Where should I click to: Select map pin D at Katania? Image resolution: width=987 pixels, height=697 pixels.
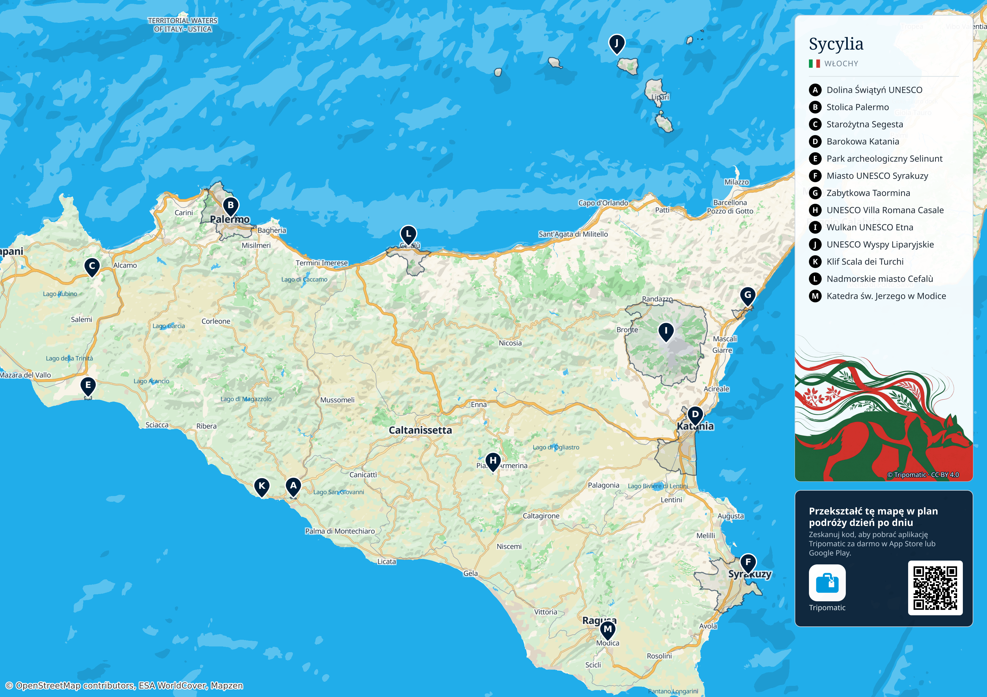[695, 416]
